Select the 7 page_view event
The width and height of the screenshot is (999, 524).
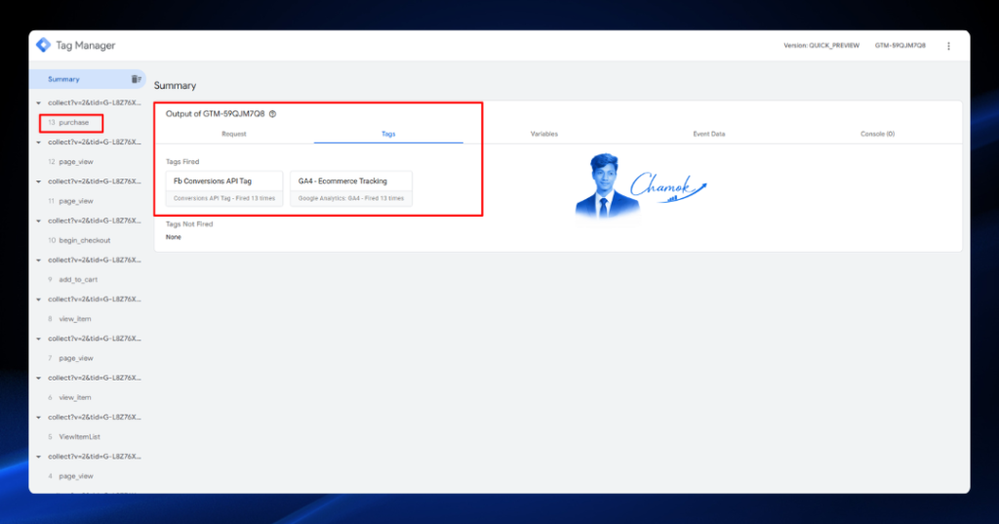pyautogui.click(x=70, y=358)
